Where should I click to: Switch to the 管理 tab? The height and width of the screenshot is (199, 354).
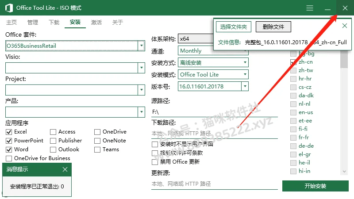click(33, 23)
